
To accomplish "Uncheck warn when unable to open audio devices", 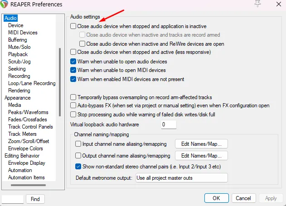I will 73,62.
